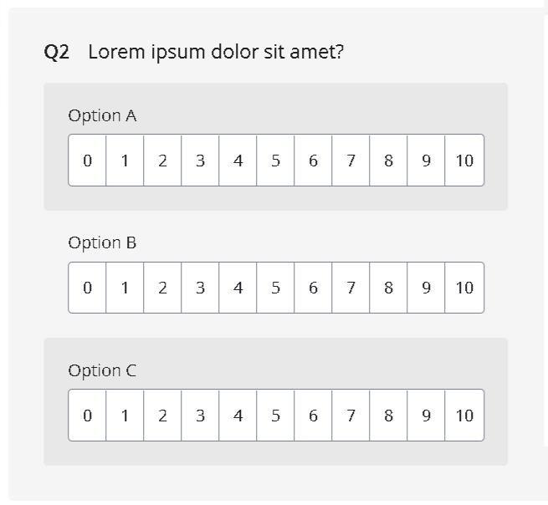Choose 3 on the Option A scale
The width and height of the screenshot is (548, 505).
click(200, 161)
